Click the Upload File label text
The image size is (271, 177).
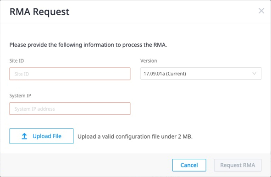(x=47, y=136)
